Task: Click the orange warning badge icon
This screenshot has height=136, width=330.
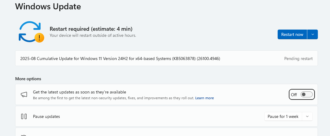Action: pyautogui.click(x=39, y=38)
